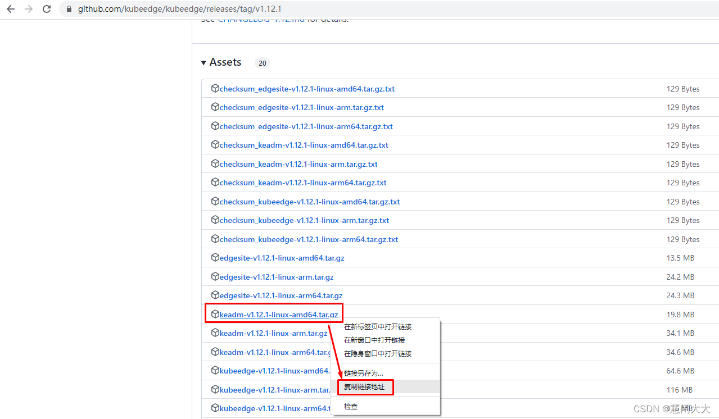This screenshot has height=419, width=719.
Task: Click the '13.5 MB' size of edgesite amd64
Action: 680,258
